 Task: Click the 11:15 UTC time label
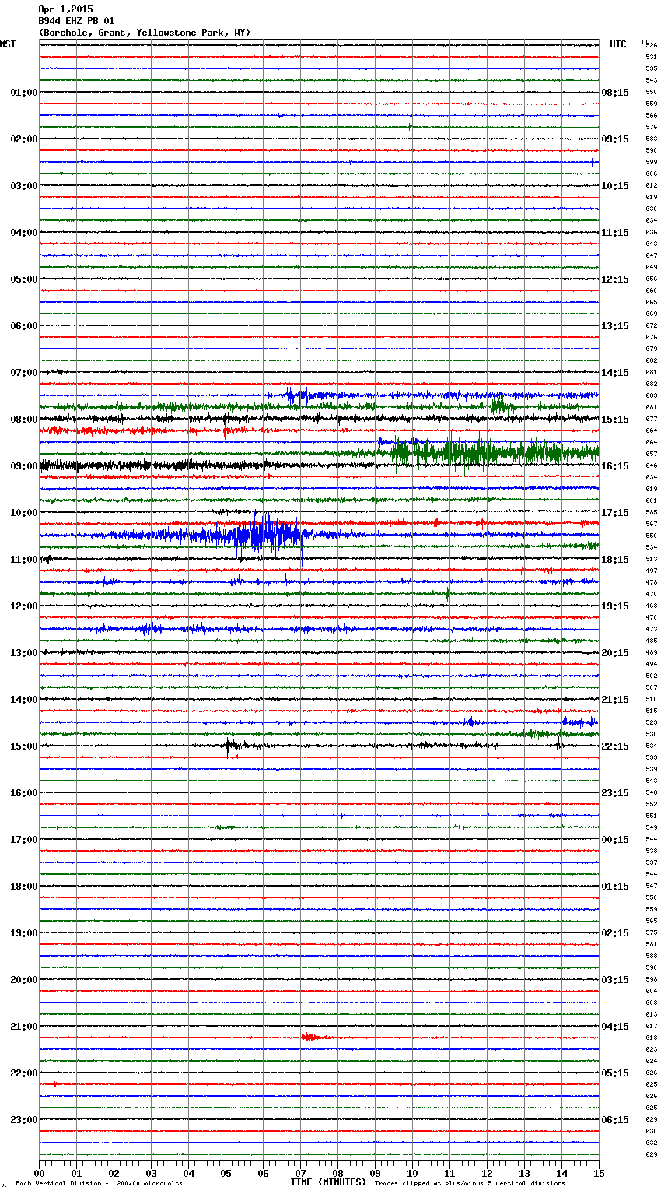[615, 233]
